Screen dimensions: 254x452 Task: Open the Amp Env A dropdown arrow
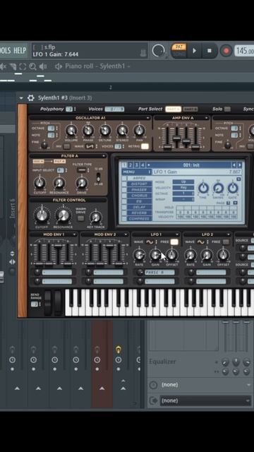(207, 118)
